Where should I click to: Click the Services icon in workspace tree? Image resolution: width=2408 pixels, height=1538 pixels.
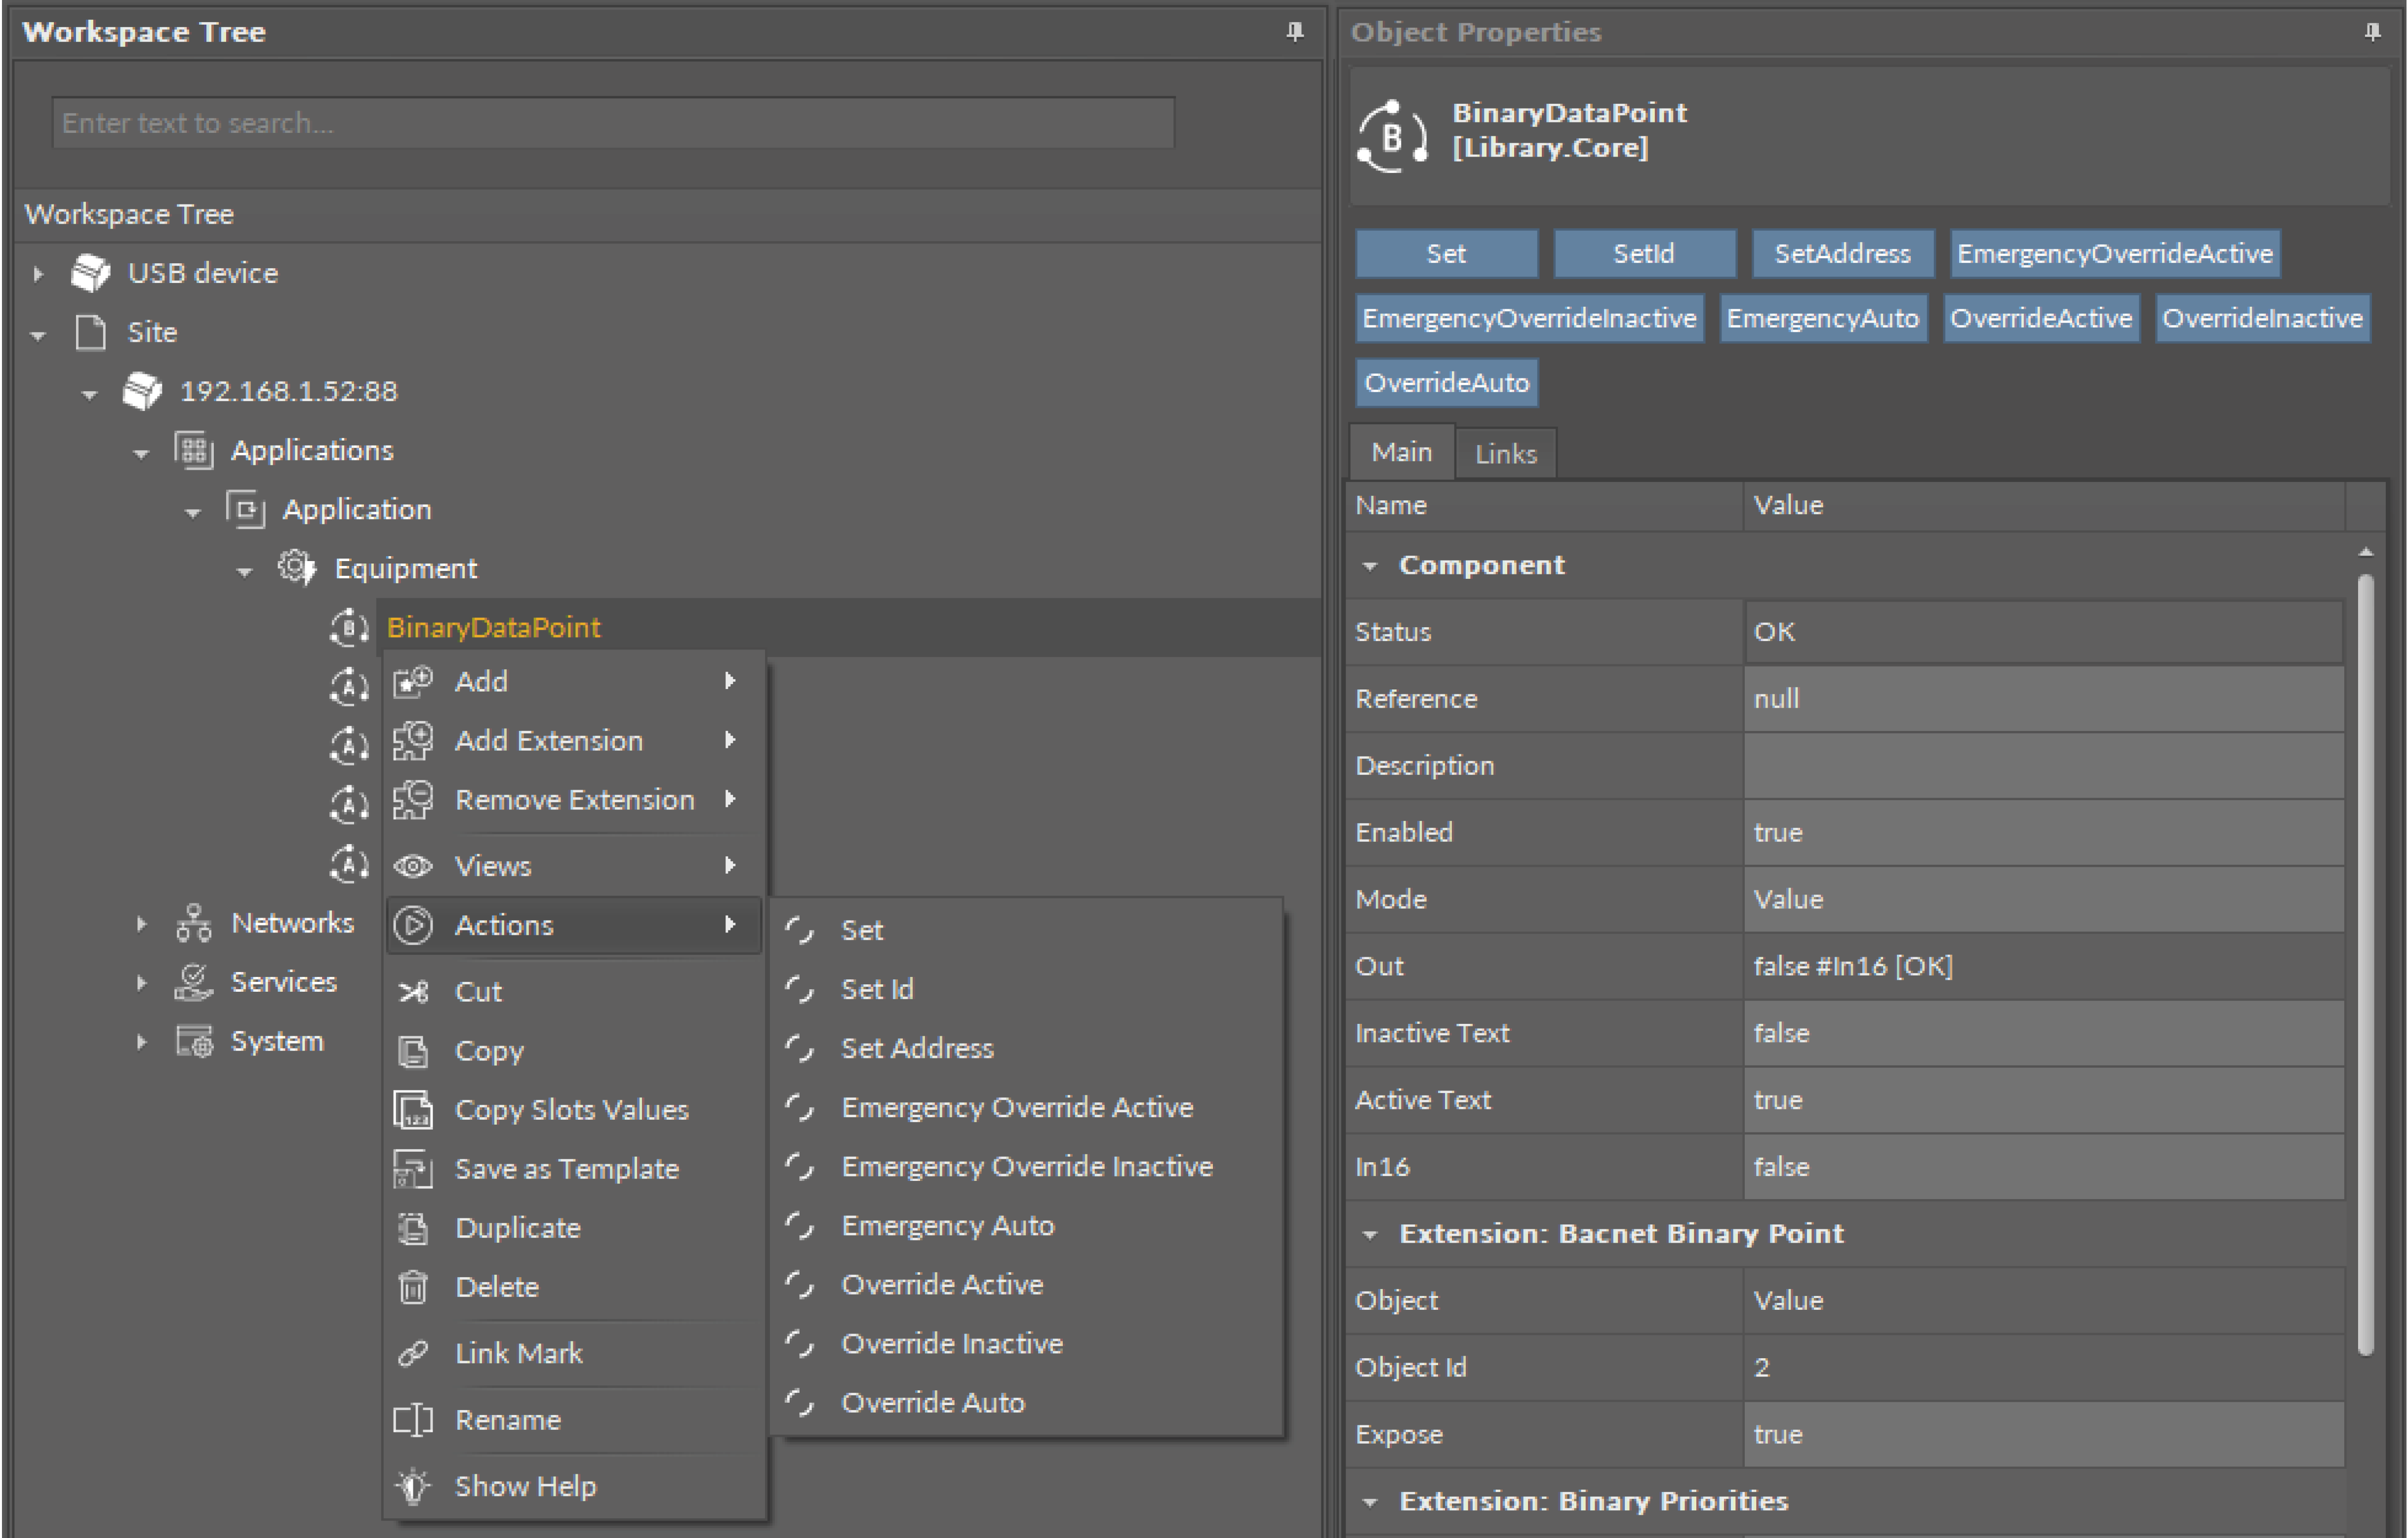pyautogui.click(x=193, y=982)
